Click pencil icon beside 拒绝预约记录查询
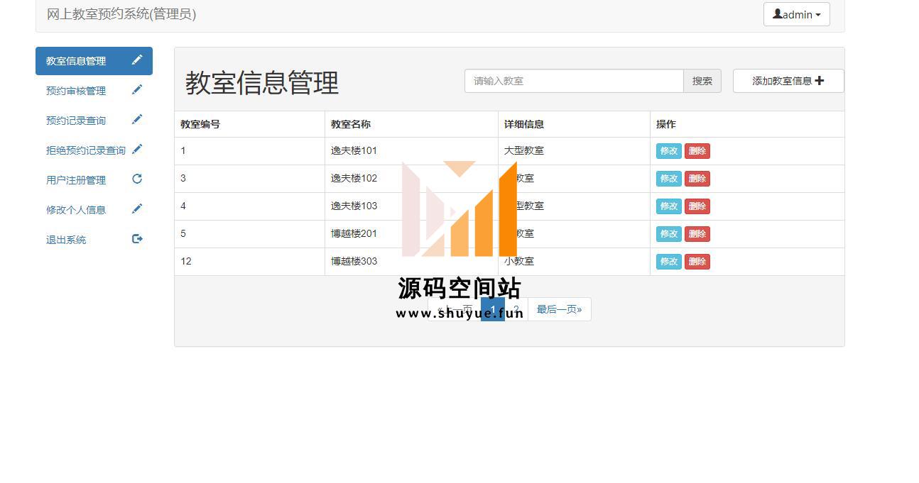 (137, 150)
